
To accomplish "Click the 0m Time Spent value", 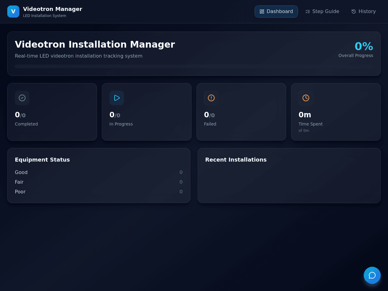I will click(305, 115).
